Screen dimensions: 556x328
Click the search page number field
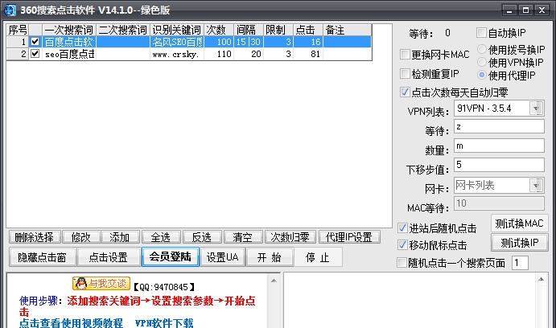point(520,263)
